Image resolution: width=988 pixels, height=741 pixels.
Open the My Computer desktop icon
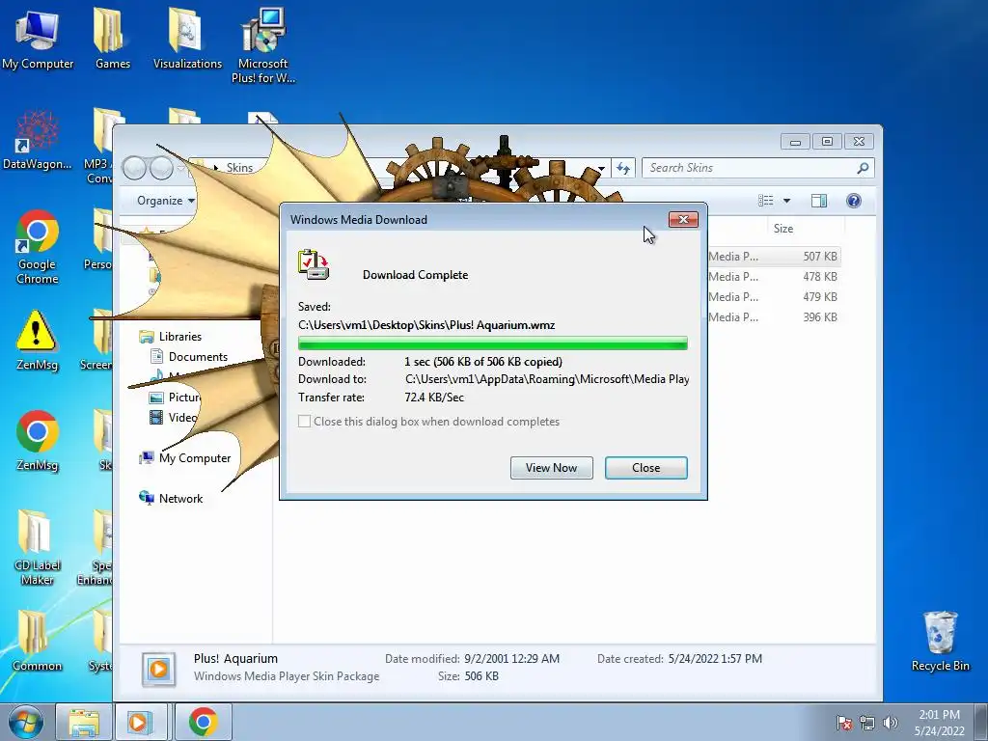click(38, 39)
